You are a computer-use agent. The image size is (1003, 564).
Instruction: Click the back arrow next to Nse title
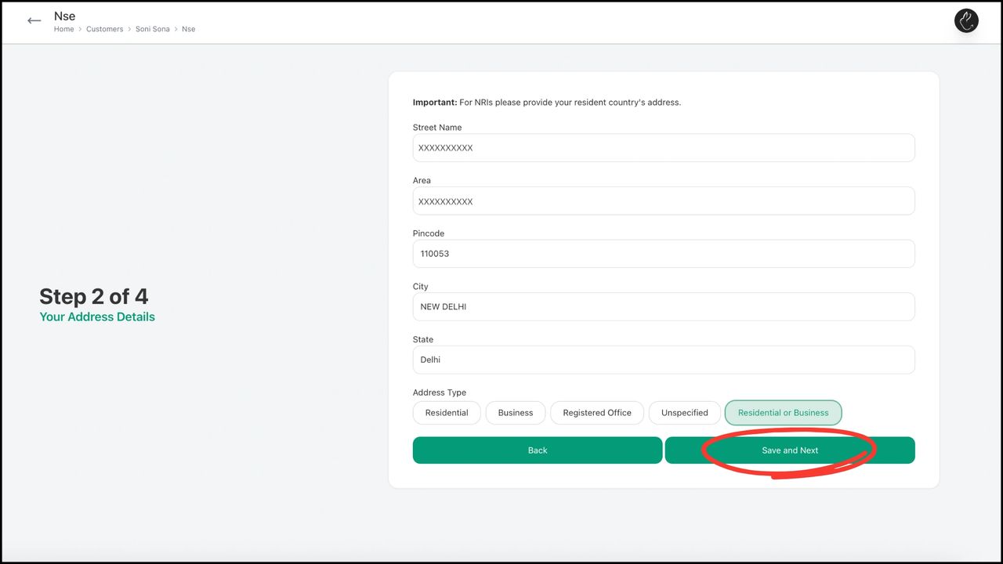[34, 20]
